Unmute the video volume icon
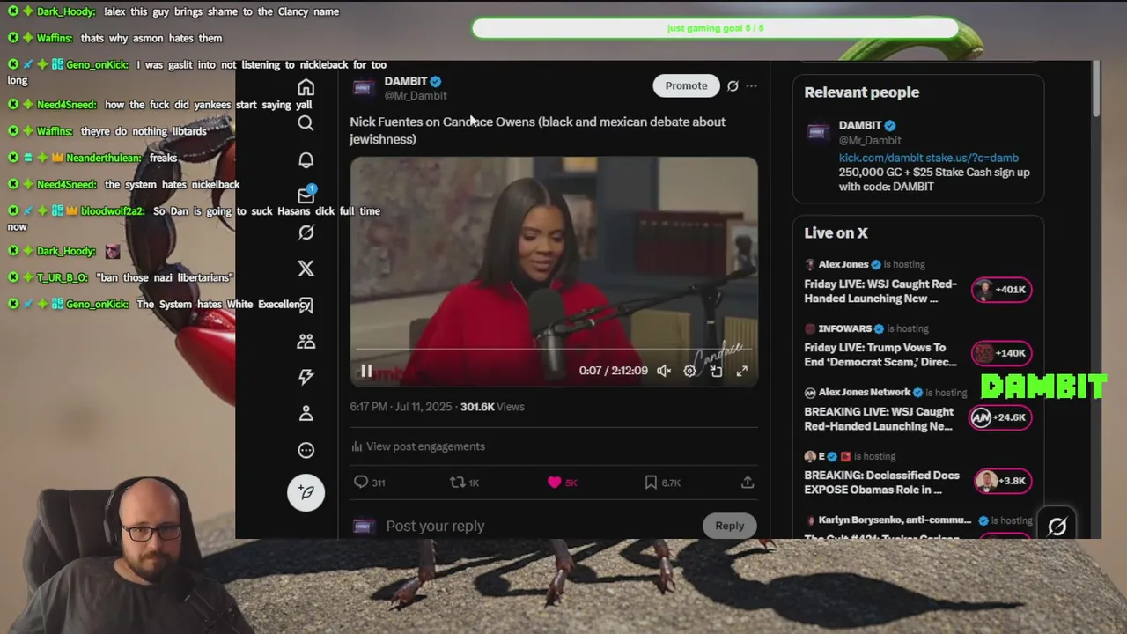Viewport: 1127px width, 634px height. [664, 371]
